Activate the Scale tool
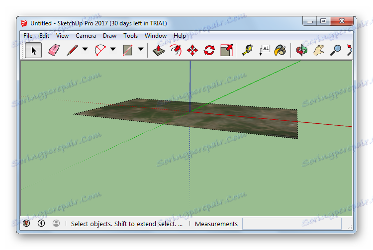This screenshot has height=250, width=373. click(226, 50)
